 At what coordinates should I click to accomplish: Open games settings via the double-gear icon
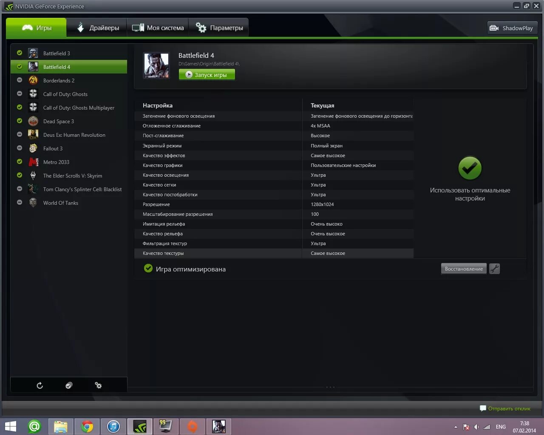pos(98,385)
